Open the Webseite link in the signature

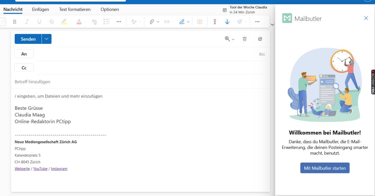(x=22, y=169)
